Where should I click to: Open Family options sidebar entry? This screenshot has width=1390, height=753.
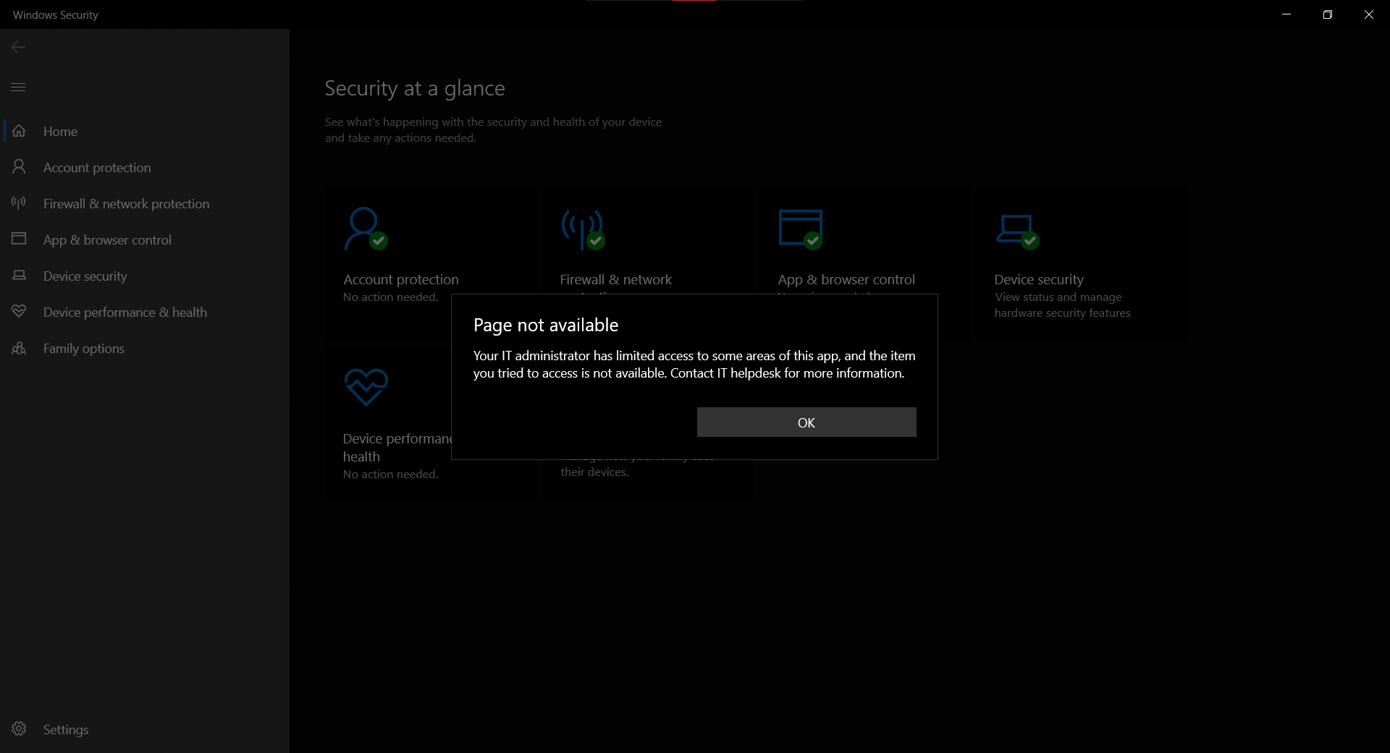pyautogui.click(x=84, y=349)
